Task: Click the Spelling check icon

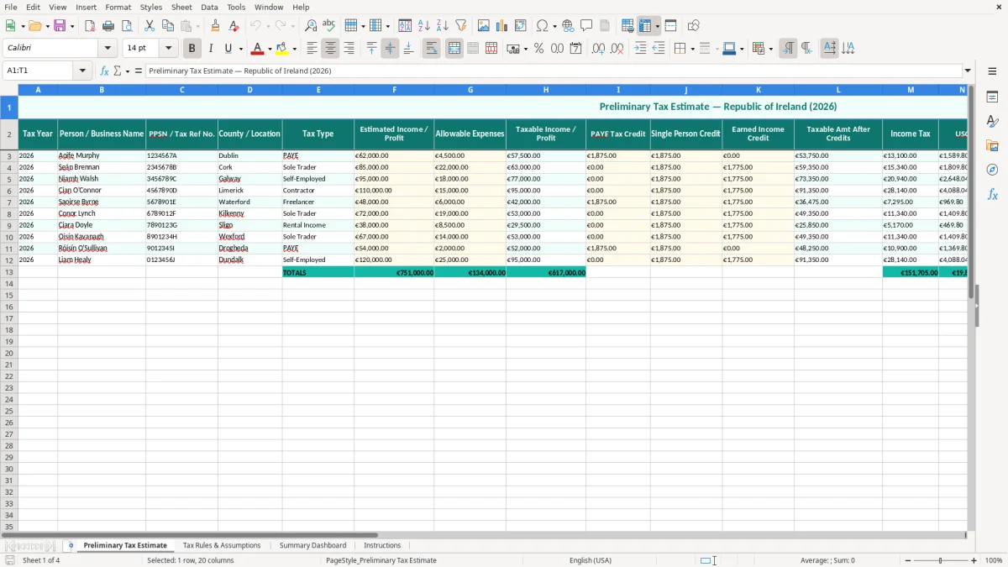Action: 329,26
